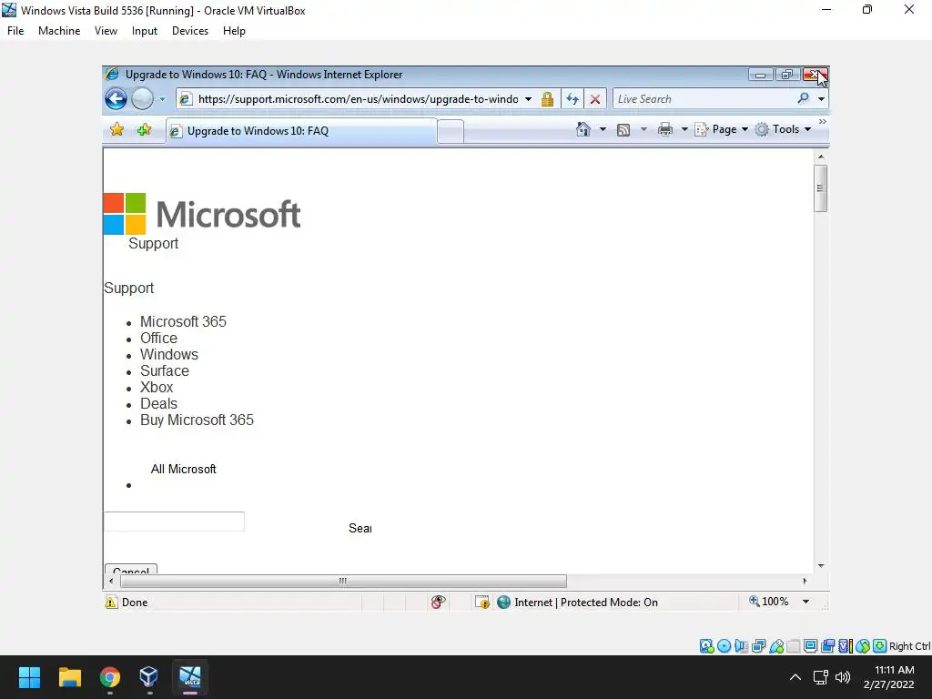This screenshot has width=932, height=699.
Task: Click the VirtualBox audio status icon
Action: pyautogui.click(x=741, y=646)
